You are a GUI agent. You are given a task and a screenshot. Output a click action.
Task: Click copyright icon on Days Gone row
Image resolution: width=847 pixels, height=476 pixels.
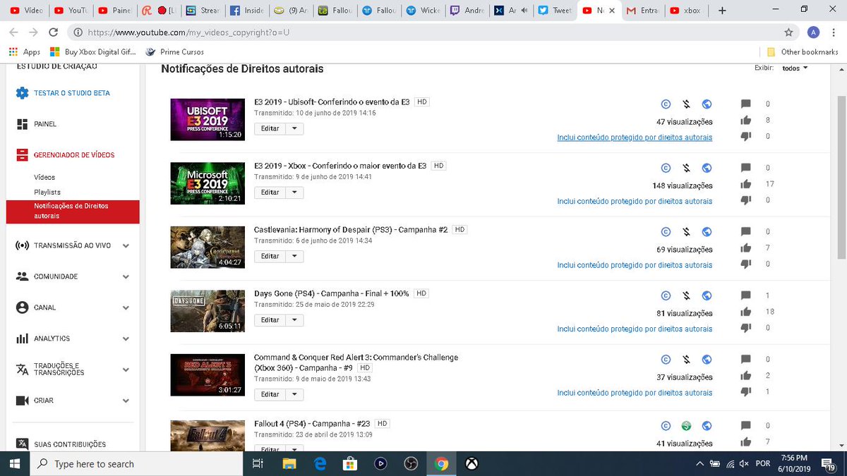tap(665, 295)
